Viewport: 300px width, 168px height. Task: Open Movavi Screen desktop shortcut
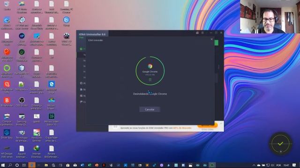click(x=52, y=104)
